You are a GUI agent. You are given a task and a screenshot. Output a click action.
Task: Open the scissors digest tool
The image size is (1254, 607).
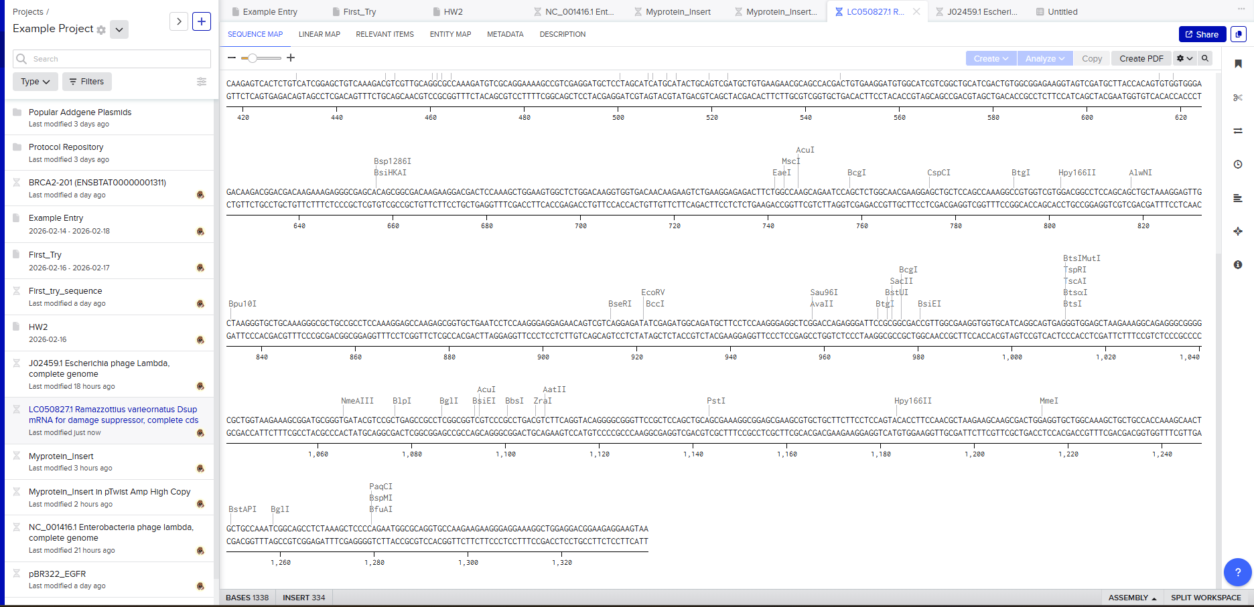point(1238,98)
